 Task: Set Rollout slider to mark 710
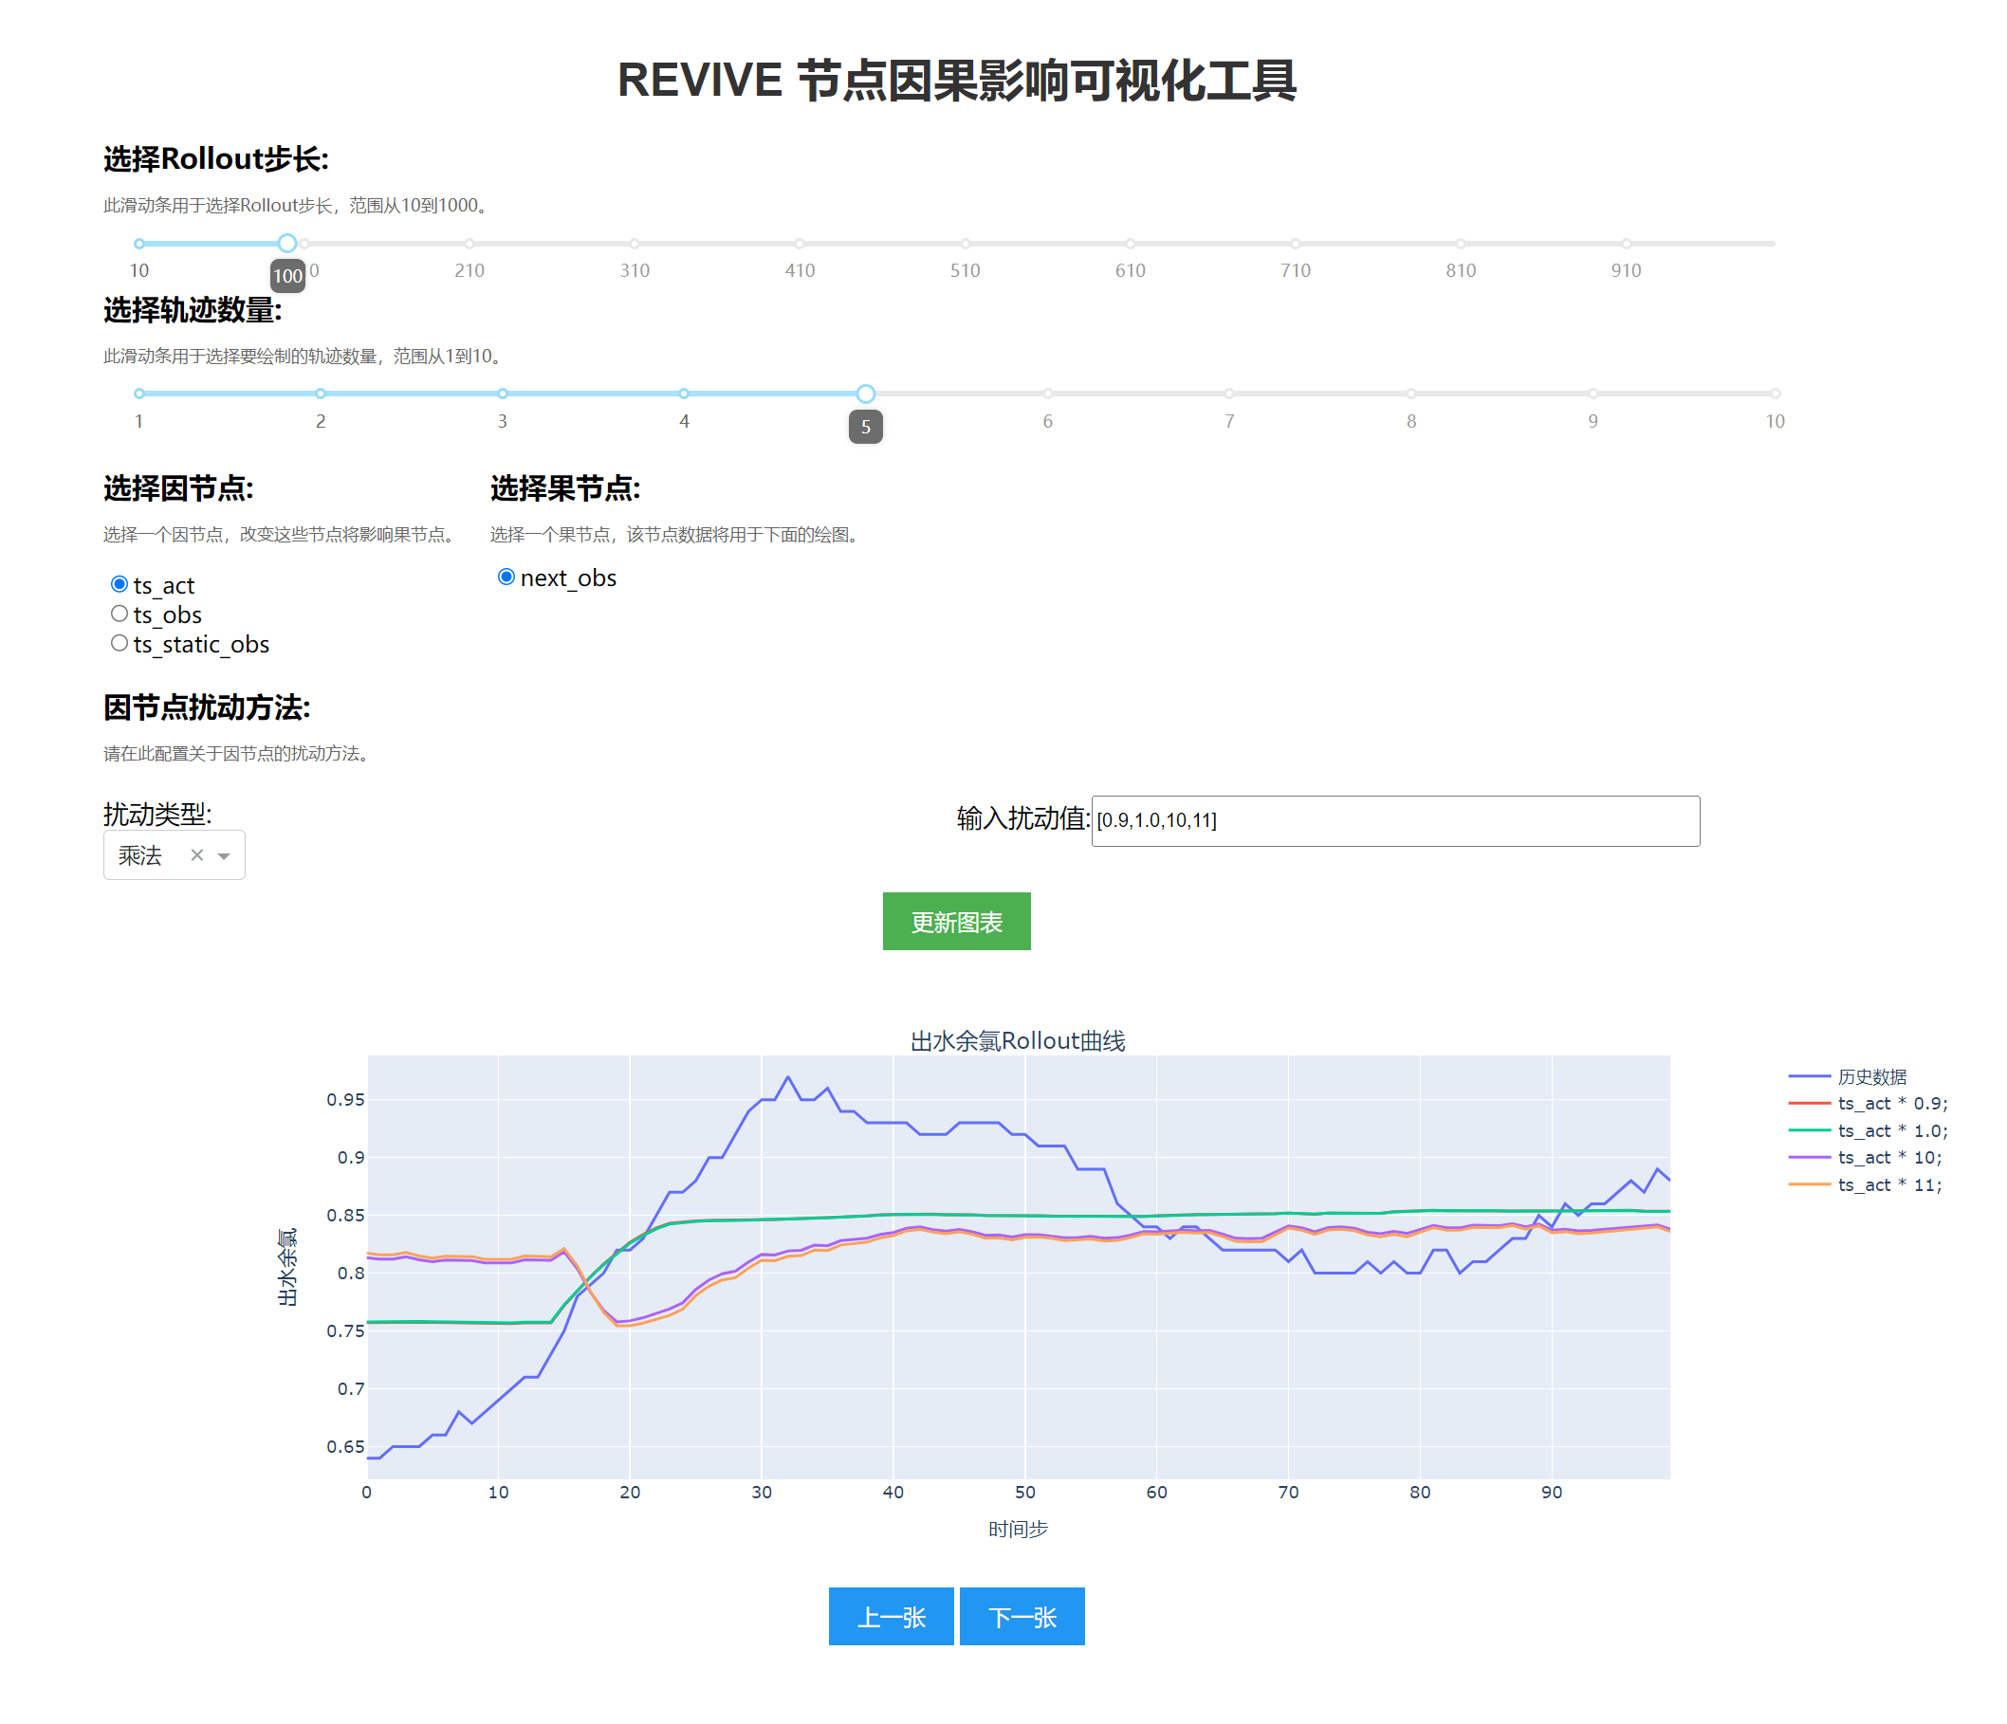click(1295, 244)
